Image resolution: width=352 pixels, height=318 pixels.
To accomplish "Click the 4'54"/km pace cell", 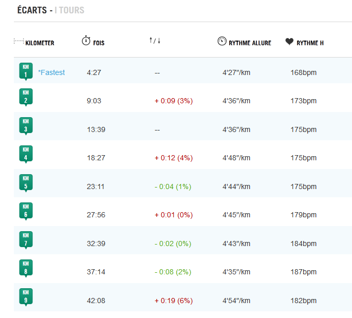I will coord(236,301).
